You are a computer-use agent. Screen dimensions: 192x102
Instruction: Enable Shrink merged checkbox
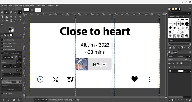tap(2, 93)
